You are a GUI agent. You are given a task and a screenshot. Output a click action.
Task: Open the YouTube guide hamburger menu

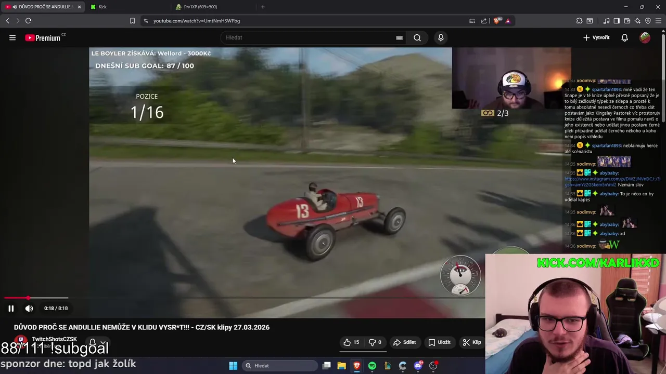pos(12,37)
